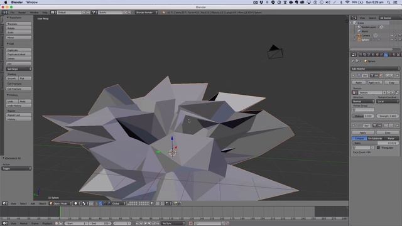Image resolution: width=402 pixels, height=226 pixels.
Task: Open the Blender Window menu in header
Action: point(34,13)
